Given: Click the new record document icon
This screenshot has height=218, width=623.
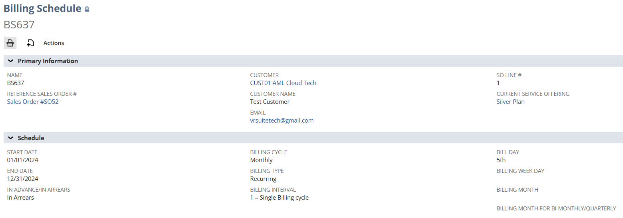Looking at the screenshot, I should (x=30, y=43).
